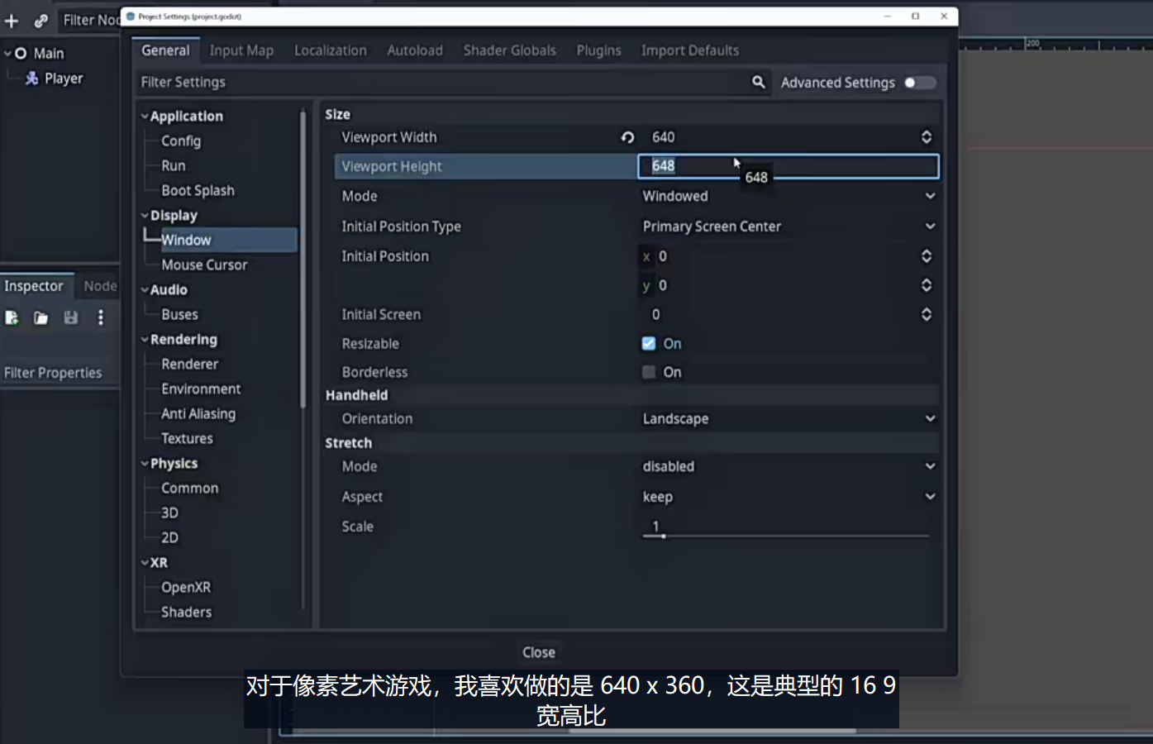Select Textures under Rendering
Image resolution: width=1153 pixels, height=744 pixels.
pos(187,439)
